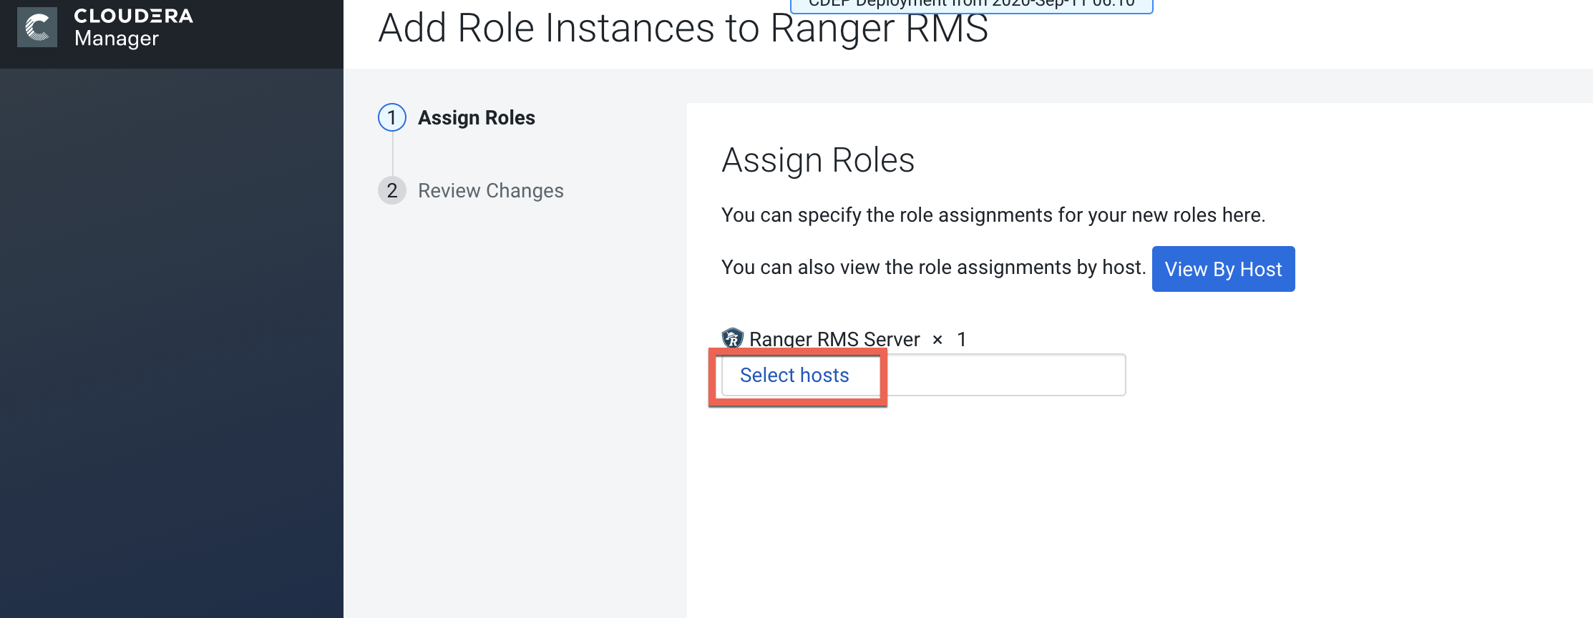Open the Select hosts link

794,376
